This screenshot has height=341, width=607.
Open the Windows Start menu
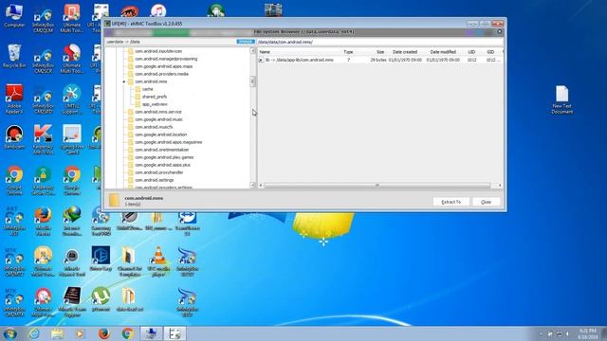pos(10,333)
